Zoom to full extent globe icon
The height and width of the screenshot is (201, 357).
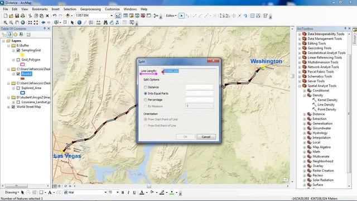click(23, 22)
